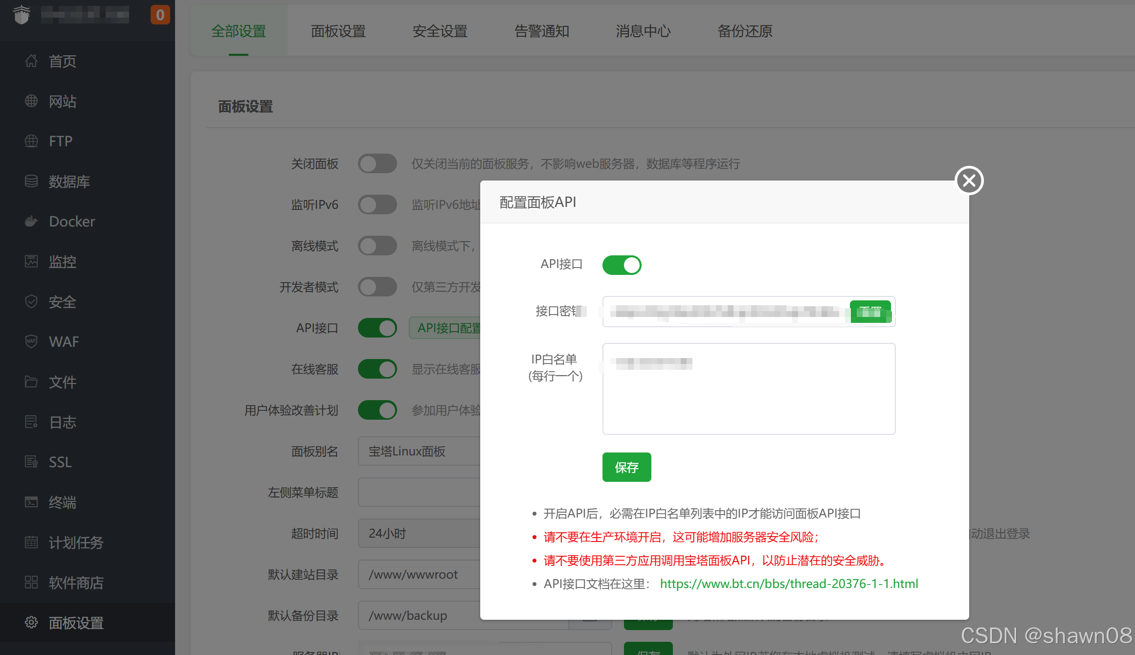Switch to the security settings tab
Viewport: 1135px width, 655px height.
[440, 31]
